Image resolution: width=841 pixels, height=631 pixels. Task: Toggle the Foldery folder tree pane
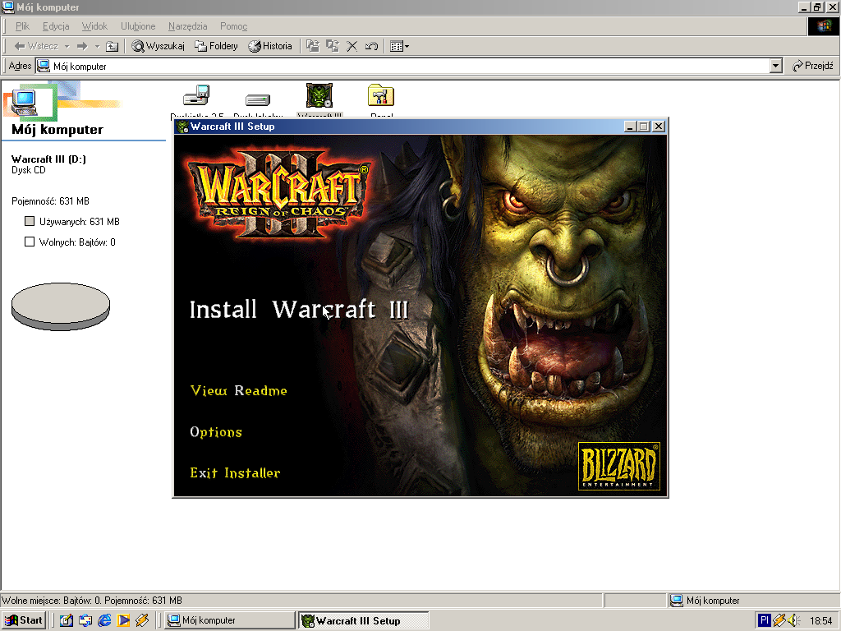tap(216, 46)
